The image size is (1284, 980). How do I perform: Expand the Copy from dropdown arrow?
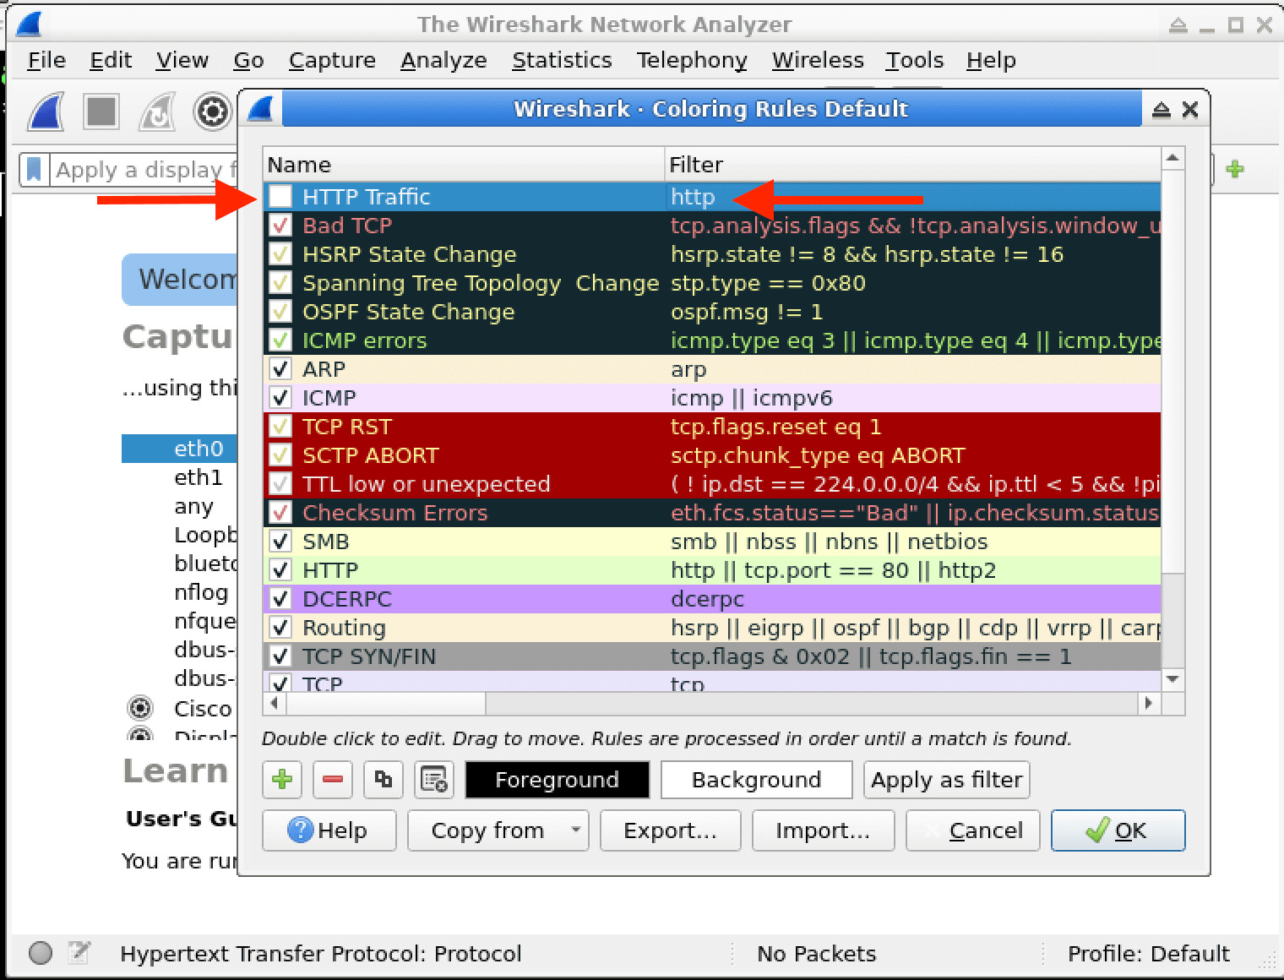(x=575, y=830)
